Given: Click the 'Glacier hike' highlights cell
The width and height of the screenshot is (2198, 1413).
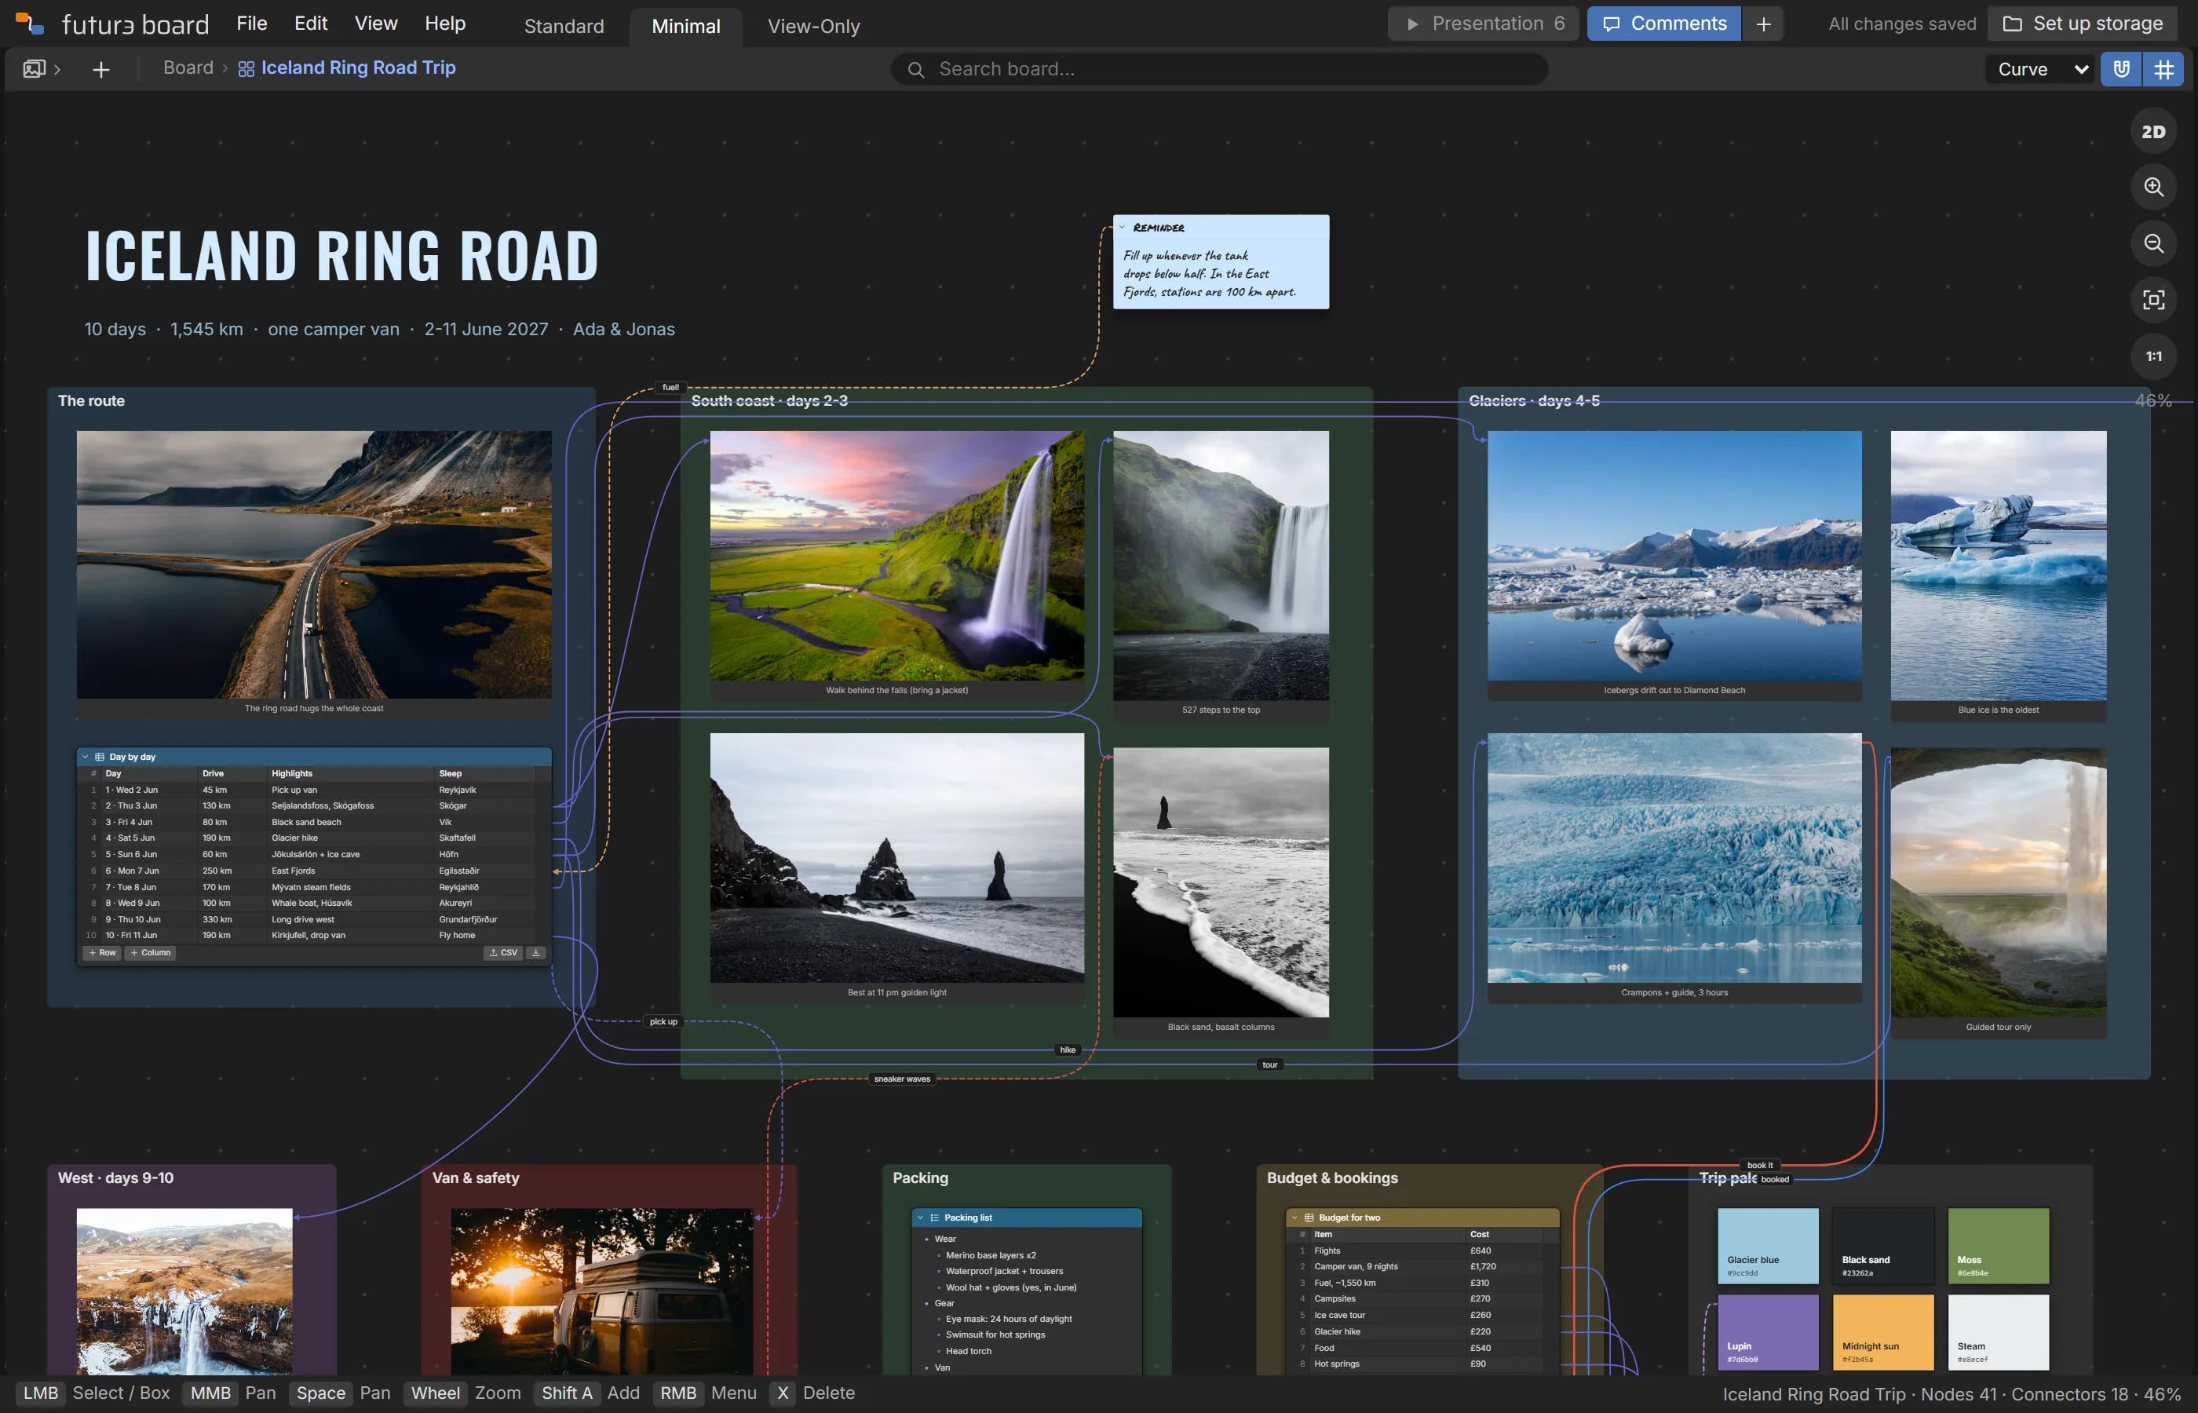Looking at the screenshot, I should pos(352,838).
